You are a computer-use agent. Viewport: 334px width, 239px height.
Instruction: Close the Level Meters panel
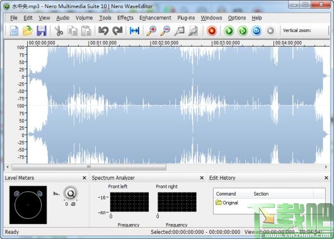84,178
